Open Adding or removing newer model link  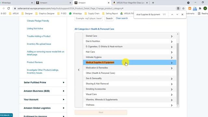click(x=45, y=53)
